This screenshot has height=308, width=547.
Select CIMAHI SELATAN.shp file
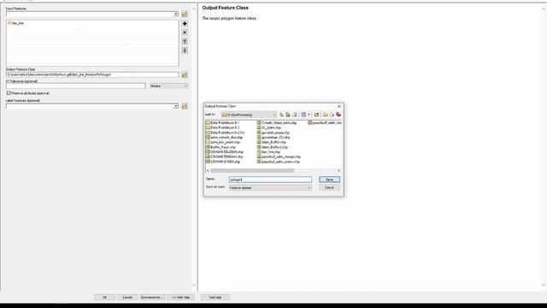pyautogui.click(x=225, y=152)
